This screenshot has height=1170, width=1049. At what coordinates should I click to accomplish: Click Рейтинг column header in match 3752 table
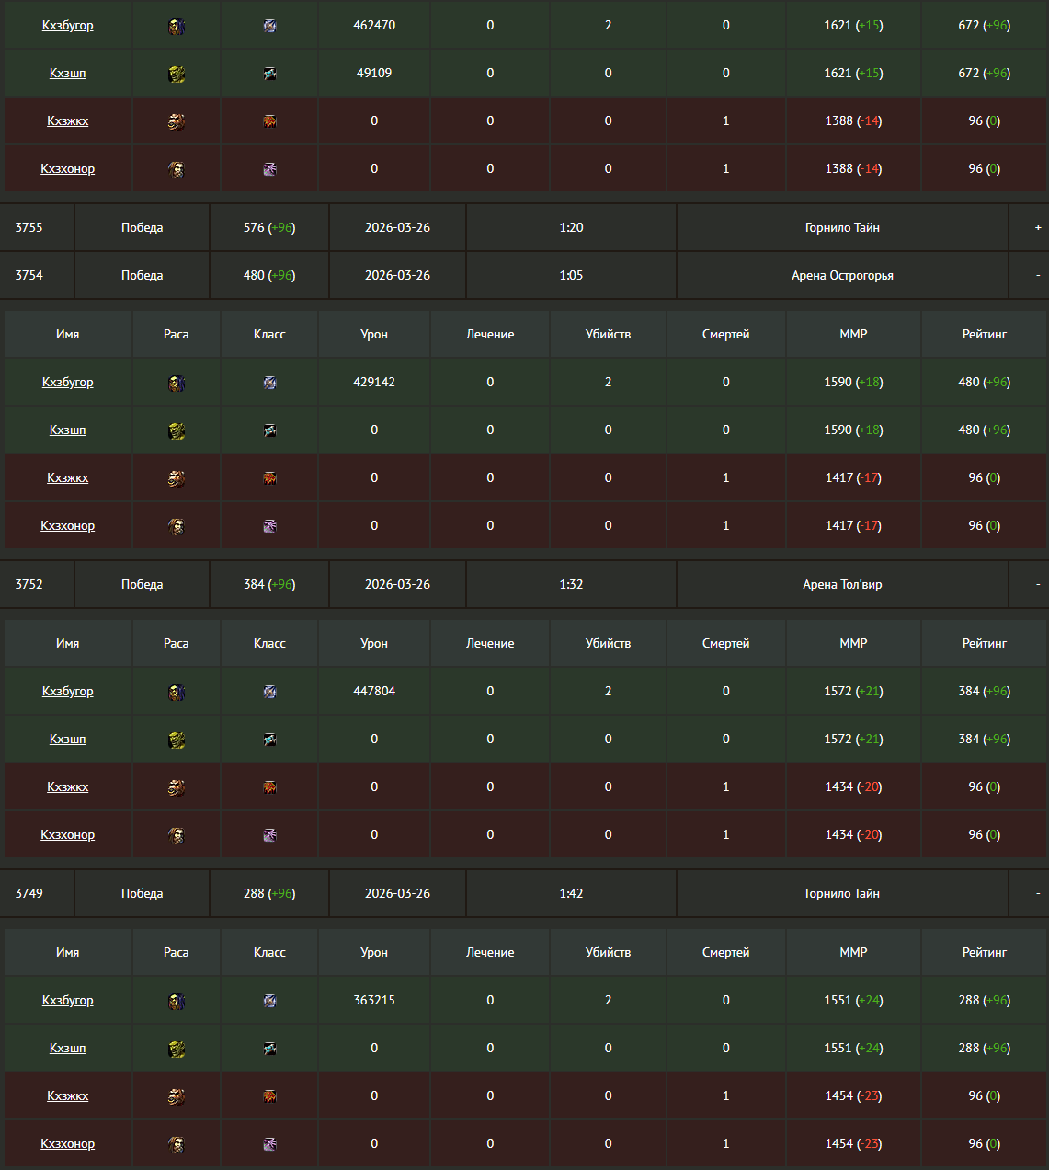(x=984, y=643)
